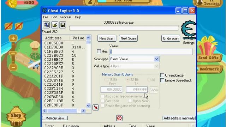Open the Edit menu
This screenshot has width=226, height=127.
[x=54, y=17]
